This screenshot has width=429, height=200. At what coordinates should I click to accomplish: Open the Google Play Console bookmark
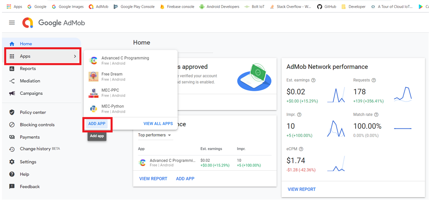click(x=134, y=7)
